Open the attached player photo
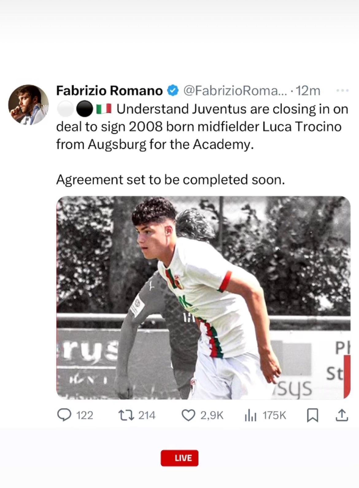359x488 pixels. (203, 298)
